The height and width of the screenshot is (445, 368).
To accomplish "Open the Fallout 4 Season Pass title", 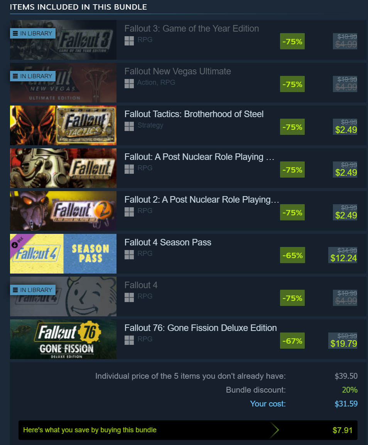I will [168, 242].
